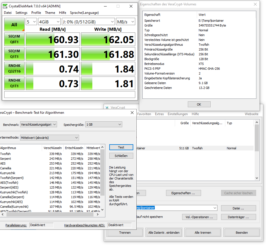
Task: Sort by the Entschlüsseln column header
Action: pyautogui.click(x=74, y=148)
